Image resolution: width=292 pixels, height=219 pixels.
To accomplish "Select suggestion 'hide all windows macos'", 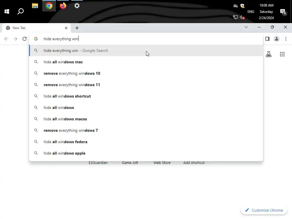I will (x=146, y=119).
